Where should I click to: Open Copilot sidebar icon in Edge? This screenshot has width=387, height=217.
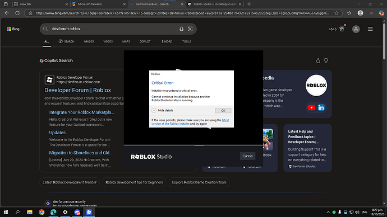[x=381, y=13]
